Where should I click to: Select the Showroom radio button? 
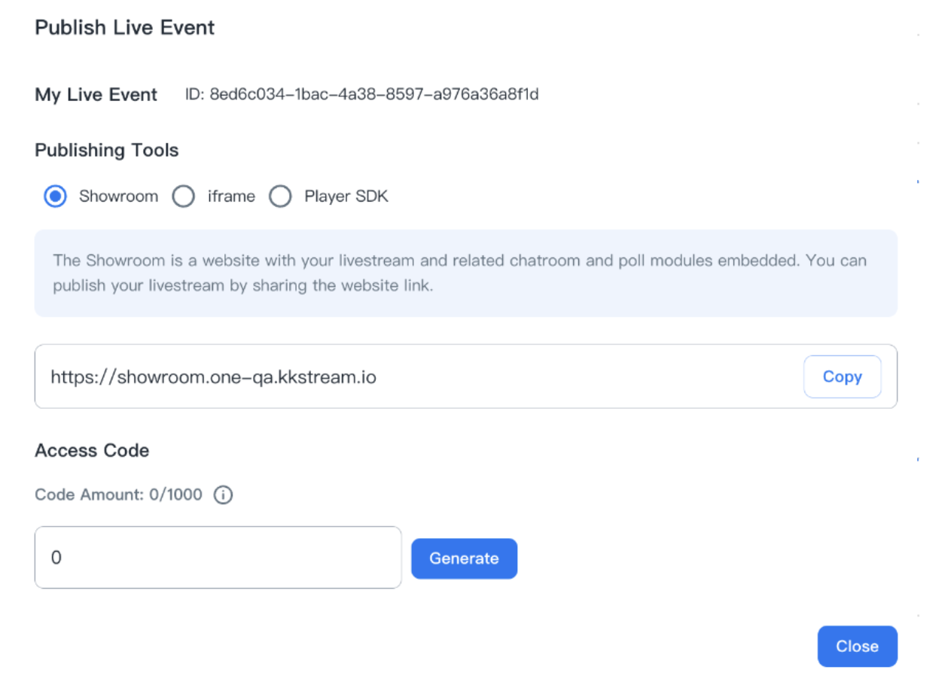pos(55,197)
